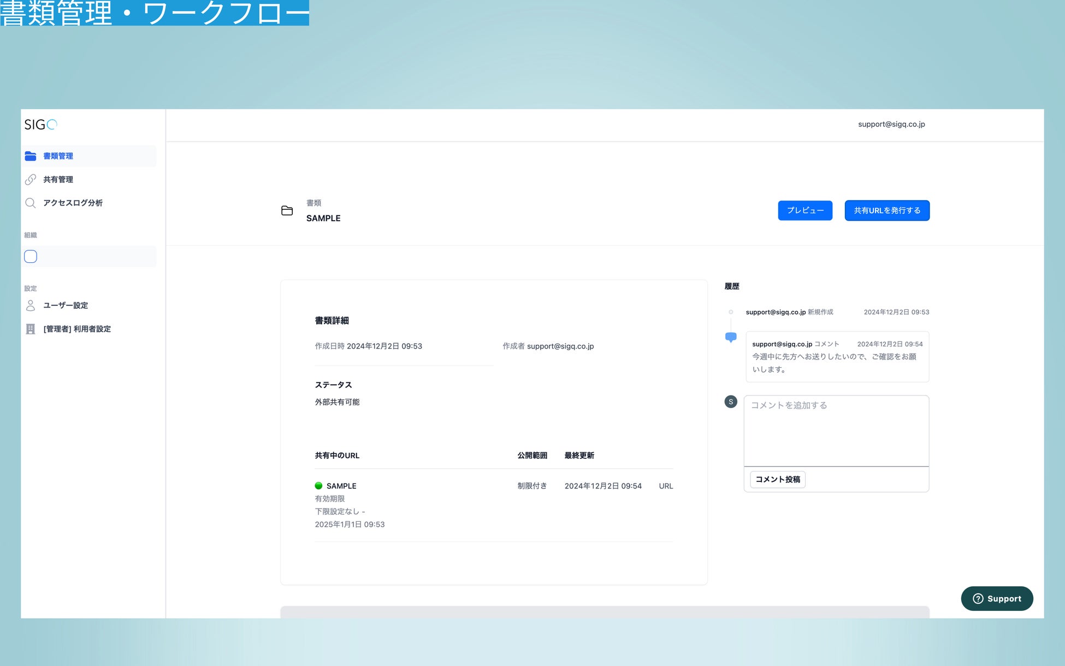Open the Support help widget
Image resolution: width=1065 pixels, height=666 pixels.
[x=997, y=599]
